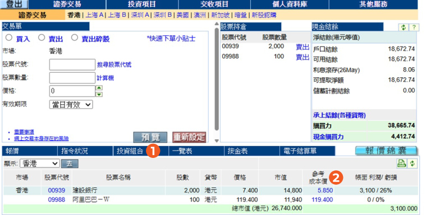Open the 證券交易 top menu
Image resolution: width=426 pixels, height=215 pixels.
[x=67, y=4]
